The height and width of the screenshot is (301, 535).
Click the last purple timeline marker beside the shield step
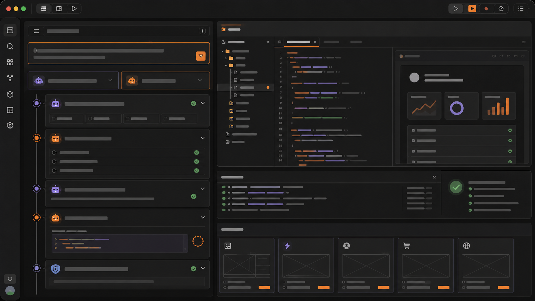(36, 268)
